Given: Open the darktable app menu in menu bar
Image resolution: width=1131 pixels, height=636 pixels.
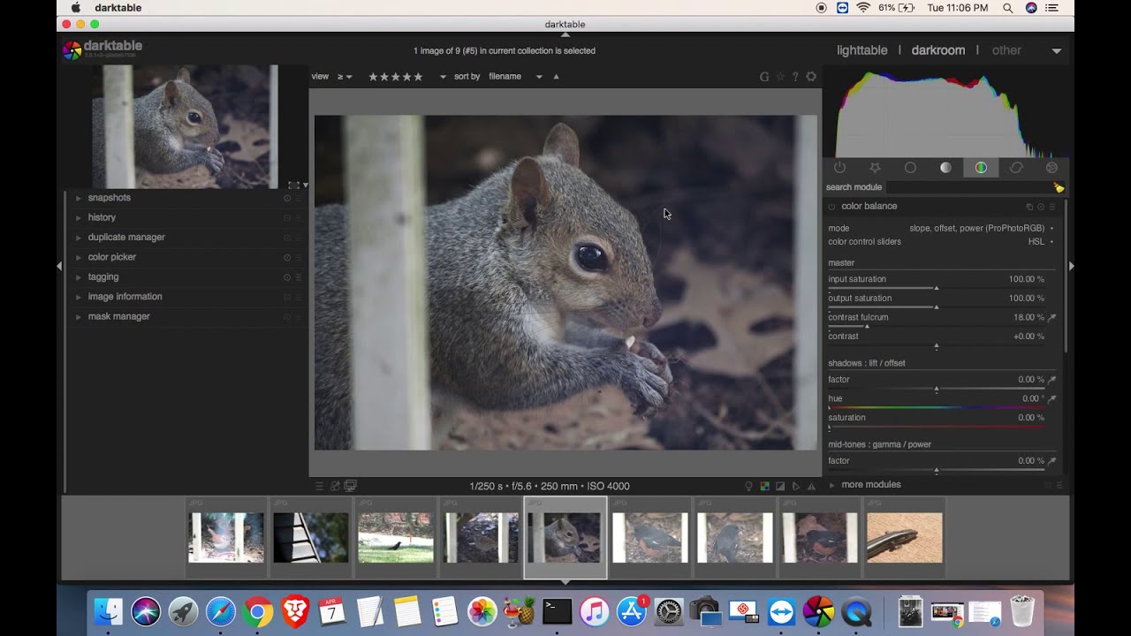Looking at the screenshot, I should 118,8.
